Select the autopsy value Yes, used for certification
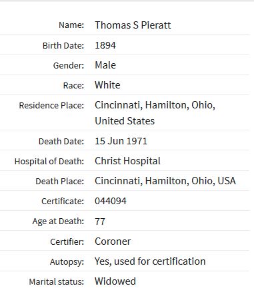This screenshot has height=290, width=254. (x=150, y=261)
